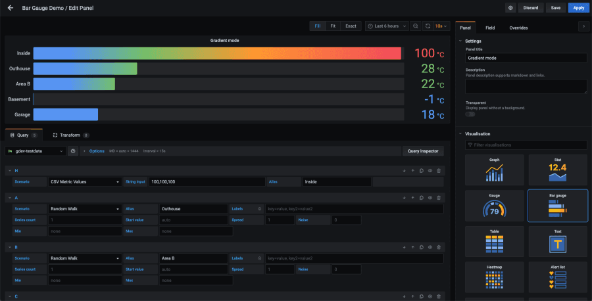Click the Apply button
This screenshot has width=592, height=301.
point(578,8)
